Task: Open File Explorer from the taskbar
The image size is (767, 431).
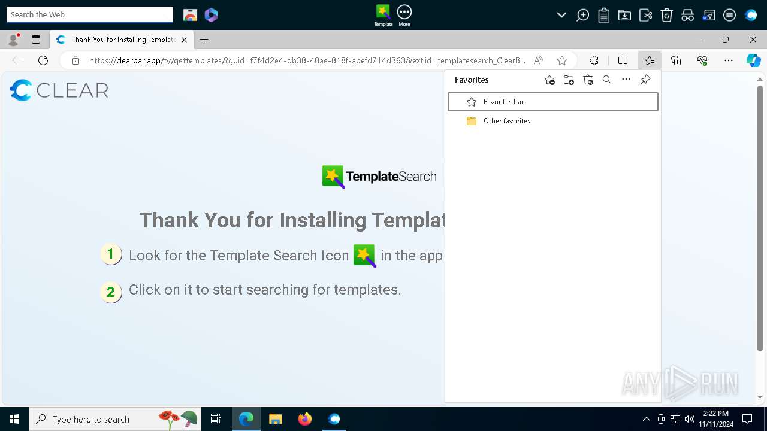Action: pyautogui.click(x=275, y=419)
